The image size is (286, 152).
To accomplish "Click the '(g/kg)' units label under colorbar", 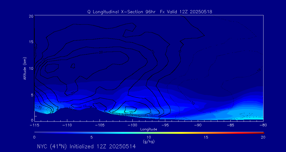I will 149,141.
